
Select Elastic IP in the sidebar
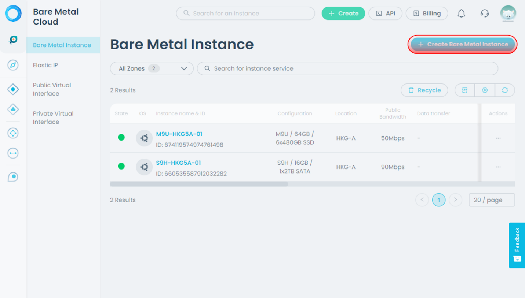tap(45, 65)
